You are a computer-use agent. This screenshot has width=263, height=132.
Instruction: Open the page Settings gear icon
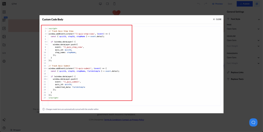4,61
